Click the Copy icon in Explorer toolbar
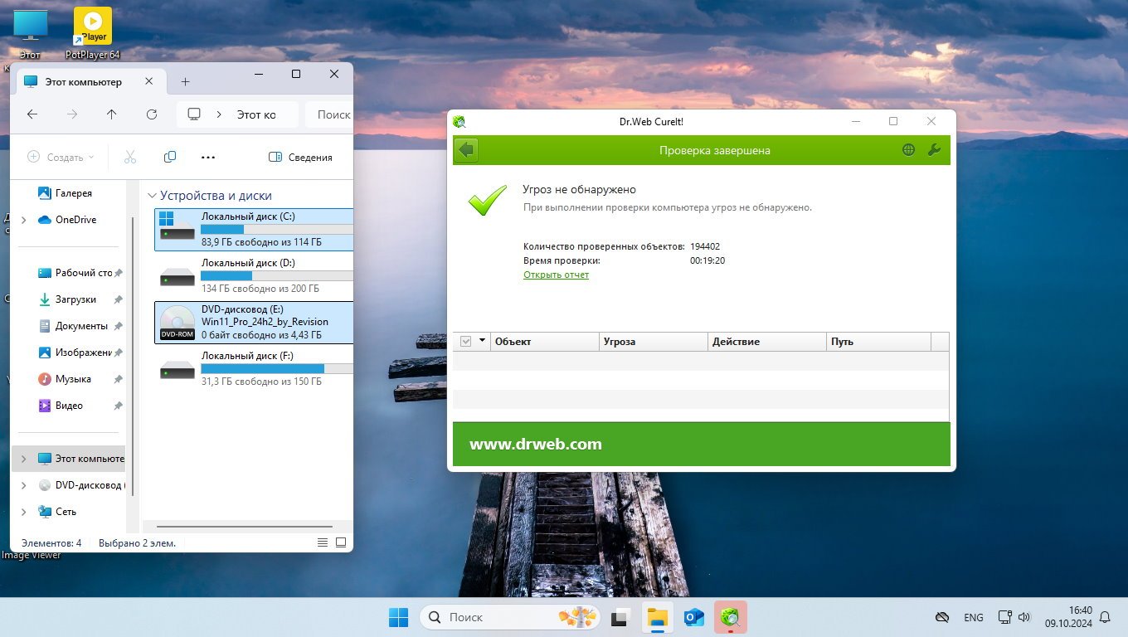This screenshot has height=637, width=1128. (170, 157)
